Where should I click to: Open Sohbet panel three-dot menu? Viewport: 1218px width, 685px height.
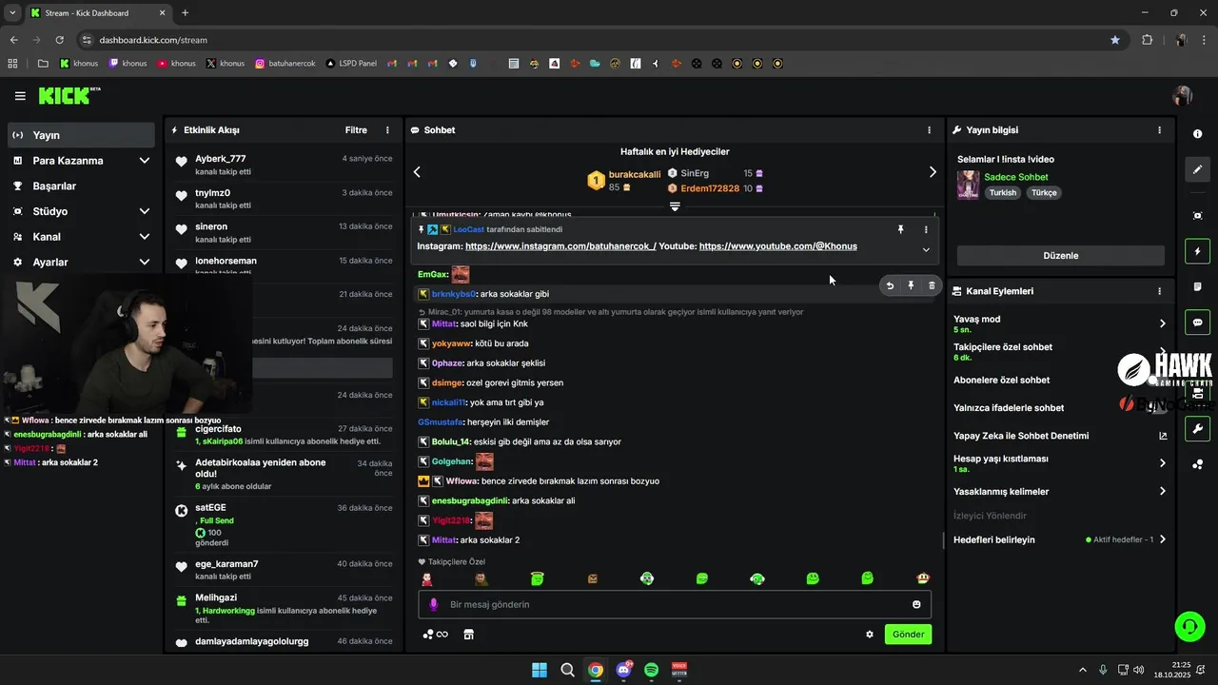point(930,130)
